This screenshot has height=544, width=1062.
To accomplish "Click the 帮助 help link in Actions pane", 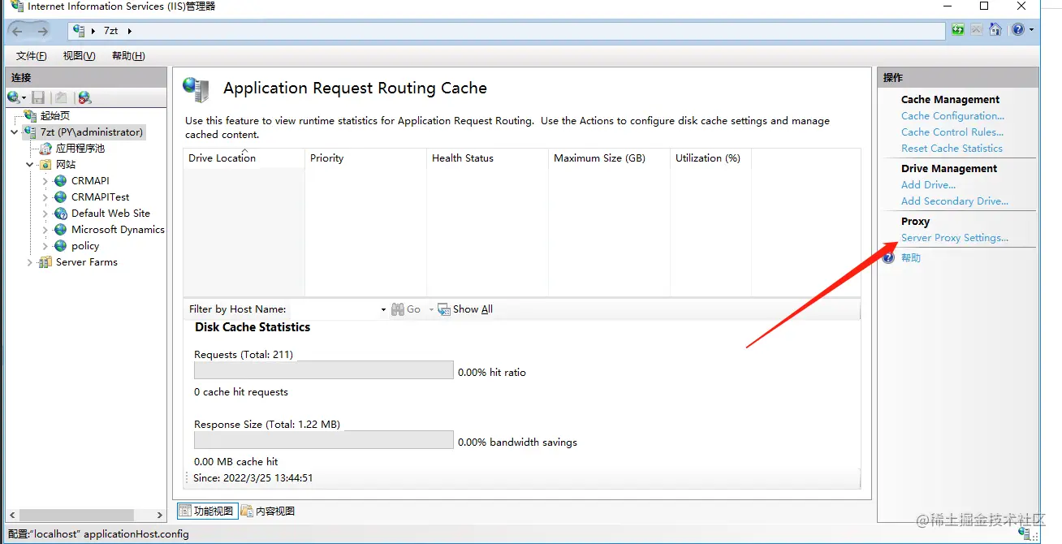I will 911,258.
